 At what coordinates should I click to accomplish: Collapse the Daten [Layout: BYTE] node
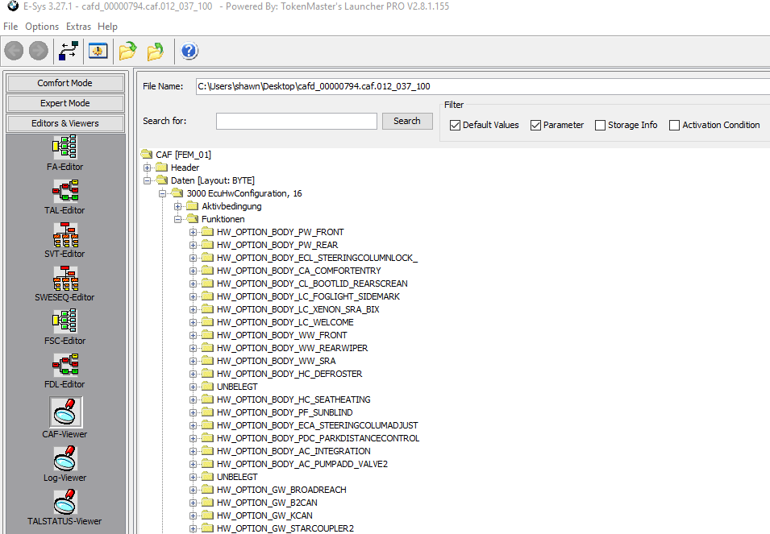(147, 180)
